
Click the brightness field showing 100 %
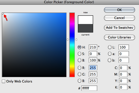click(x=93, y=60)
